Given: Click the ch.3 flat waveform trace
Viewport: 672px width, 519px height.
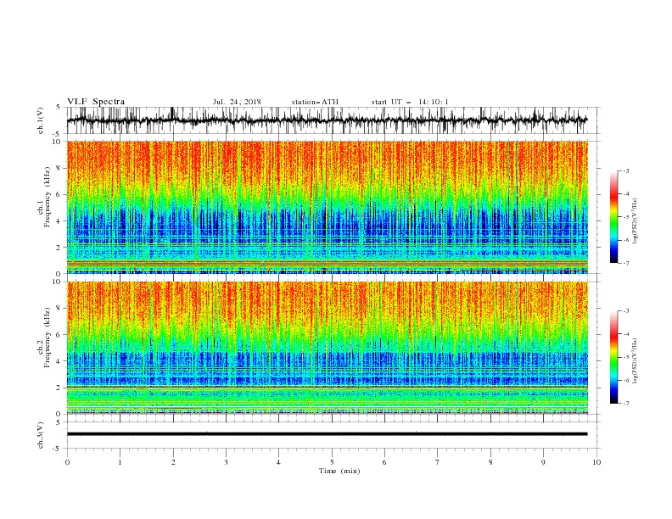Looking at the screenshot, I should click(327, 434).
